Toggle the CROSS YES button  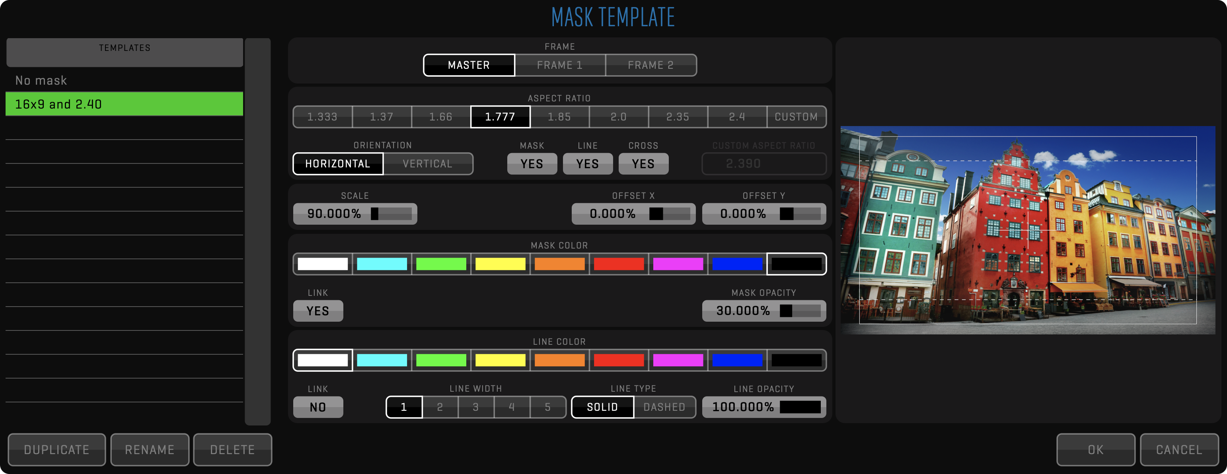(x=643, y=164)
